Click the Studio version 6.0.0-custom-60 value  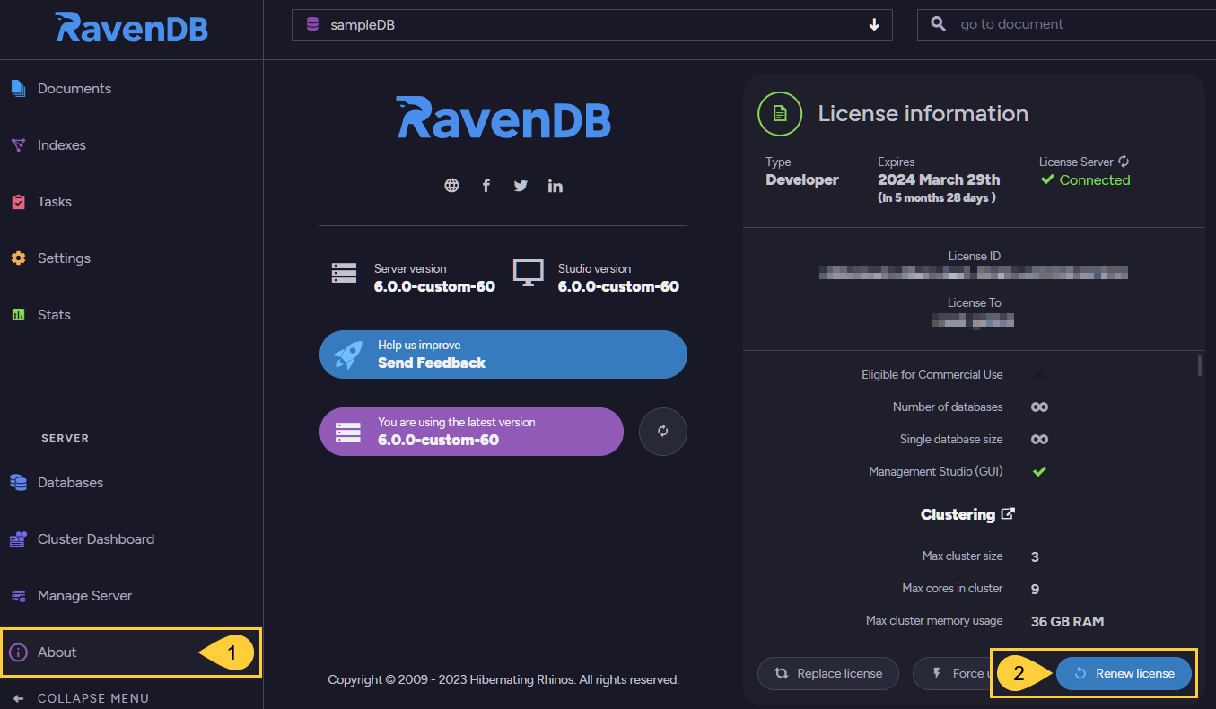(x=618, y=287)
